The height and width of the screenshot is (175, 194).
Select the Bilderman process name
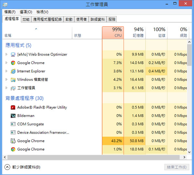26,116
